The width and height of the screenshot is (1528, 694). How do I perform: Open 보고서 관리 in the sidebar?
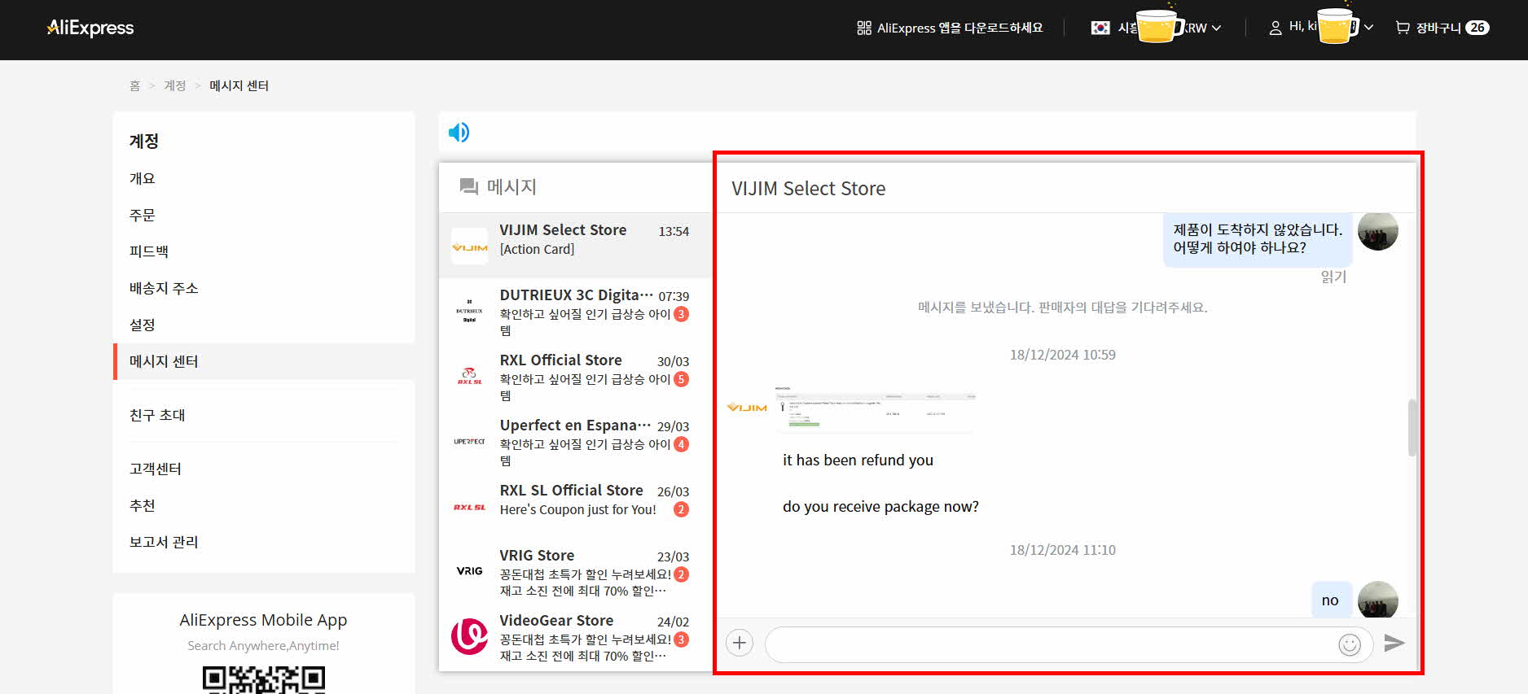tap(164, 542)
